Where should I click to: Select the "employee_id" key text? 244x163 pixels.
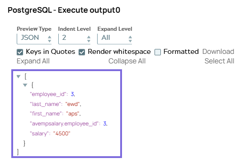pyautogui.click(x=49, y=94)
